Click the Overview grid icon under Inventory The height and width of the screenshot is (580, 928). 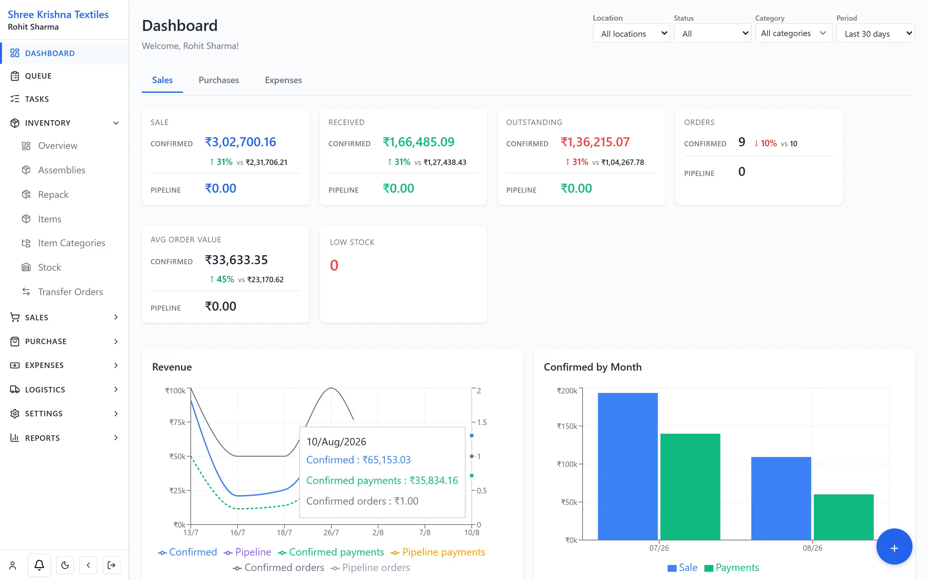click(26, 146)
